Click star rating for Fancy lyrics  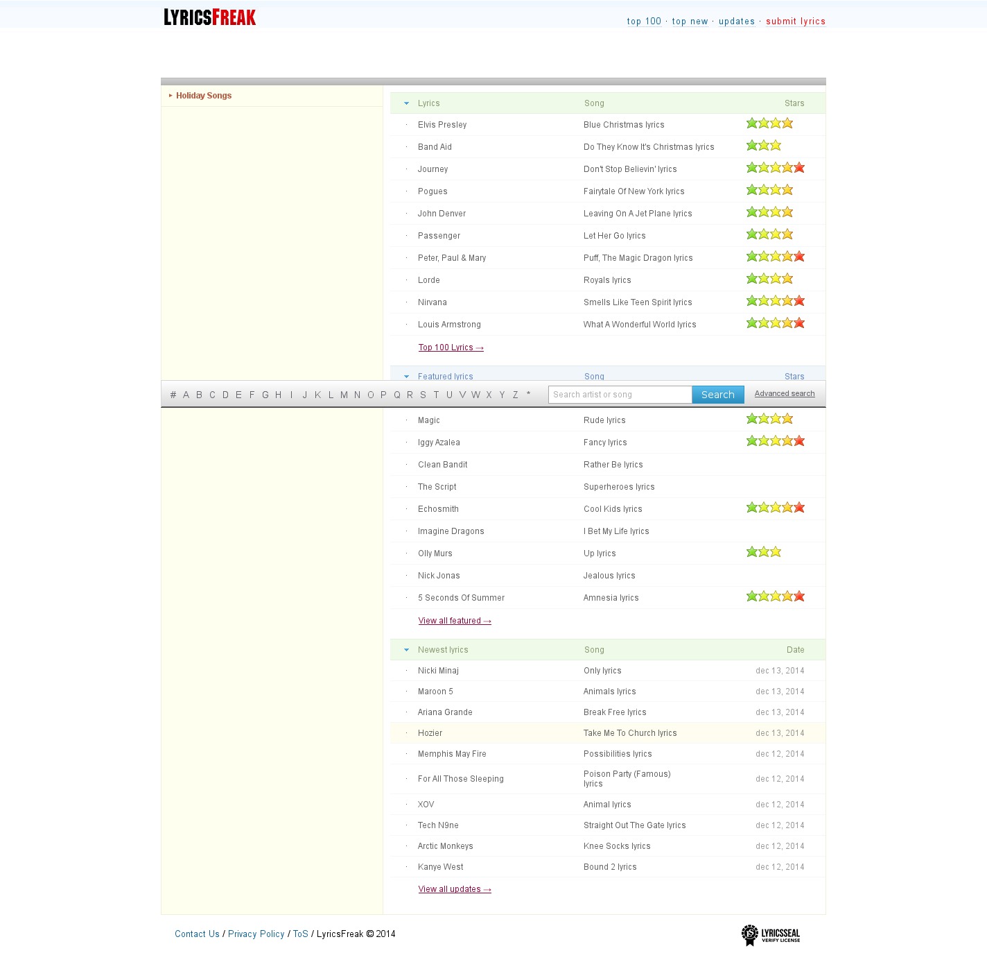coord(776,441)
